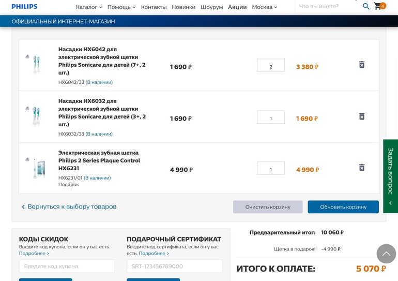Go to the Шоурум page
This screenshot has height=281, width=398.
coord(211,7)
